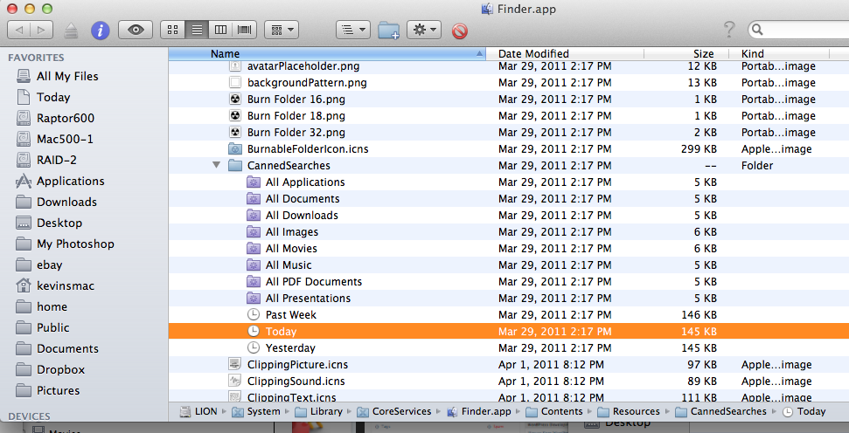
Task: Click the New Folder toolbar icon
Action: (x=388, y=31)
